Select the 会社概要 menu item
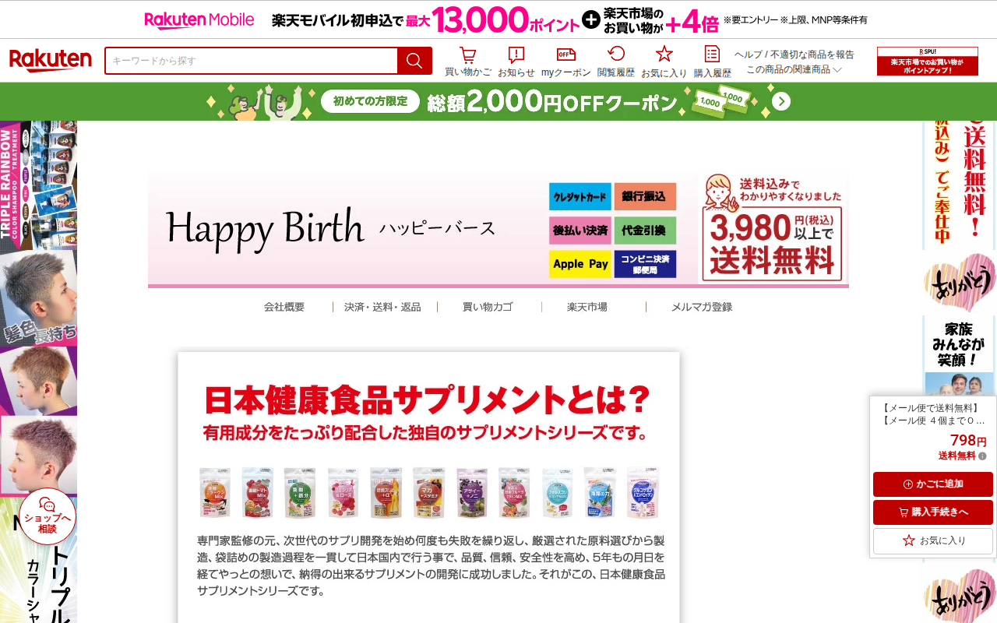The height and width of the screenshot is (623, 997). pyautogui.click(x=284, y=307)
